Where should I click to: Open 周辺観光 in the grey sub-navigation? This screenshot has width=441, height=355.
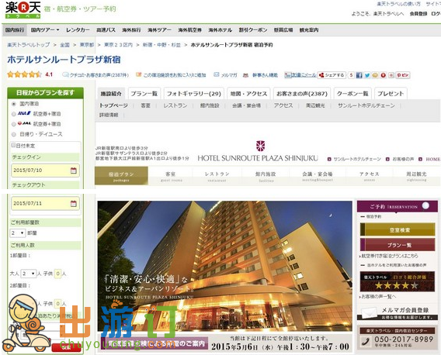pos(315,105)
